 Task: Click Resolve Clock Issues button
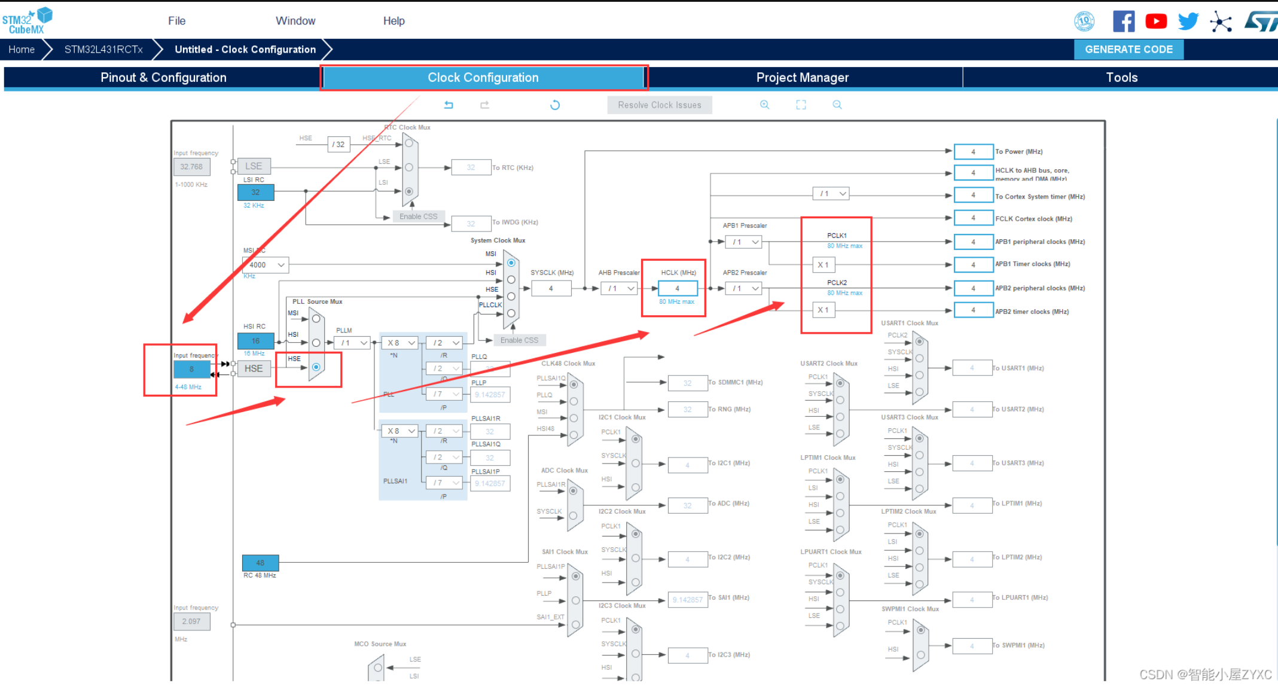pos(660,105)
